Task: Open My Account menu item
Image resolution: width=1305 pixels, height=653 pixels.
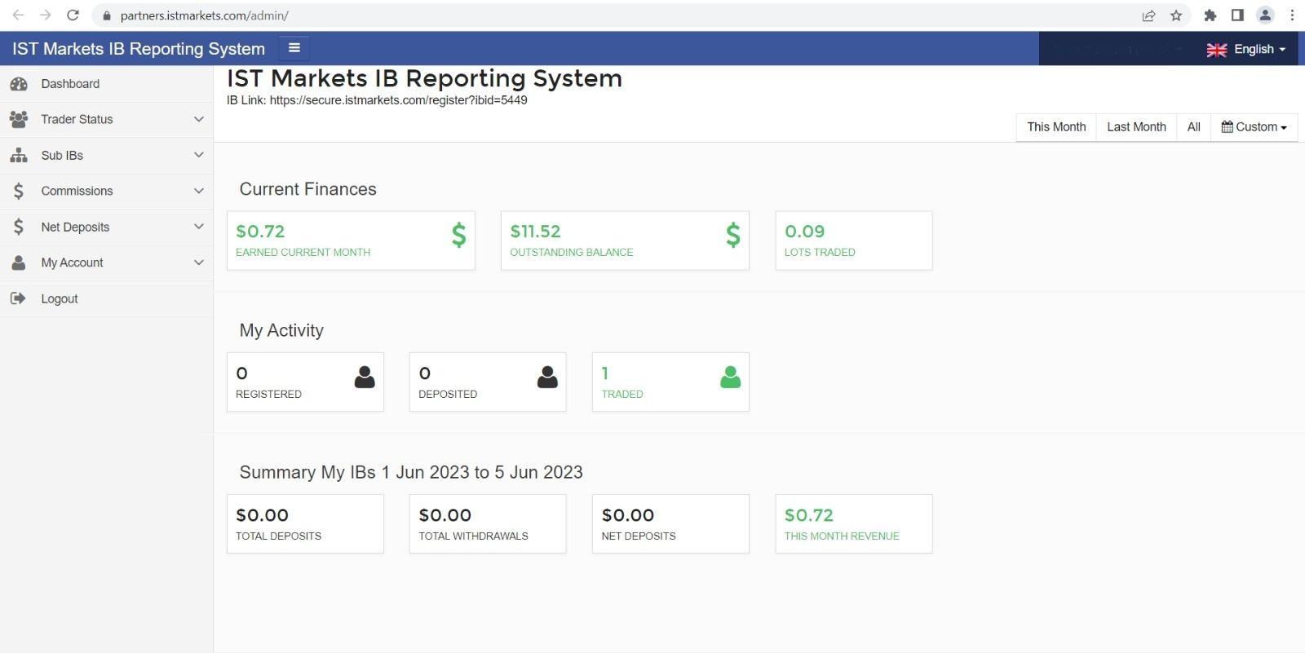Action: pos(106,263)
